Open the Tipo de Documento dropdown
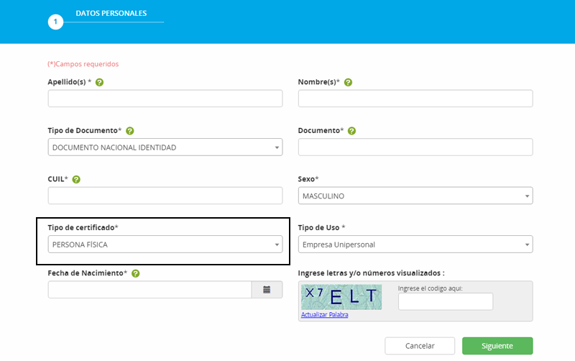 pyautogui.click(x=165, y=147)
